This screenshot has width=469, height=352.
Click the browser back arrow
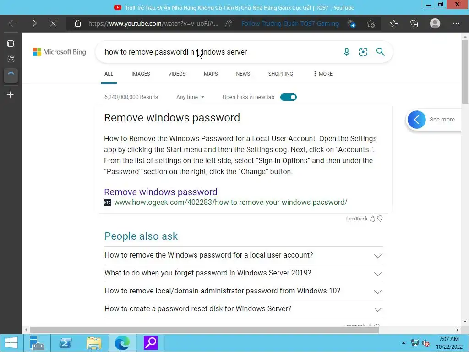[12, 23]
